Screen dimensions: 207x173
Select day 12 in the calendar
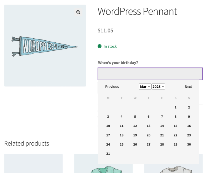tap(135, 126)
